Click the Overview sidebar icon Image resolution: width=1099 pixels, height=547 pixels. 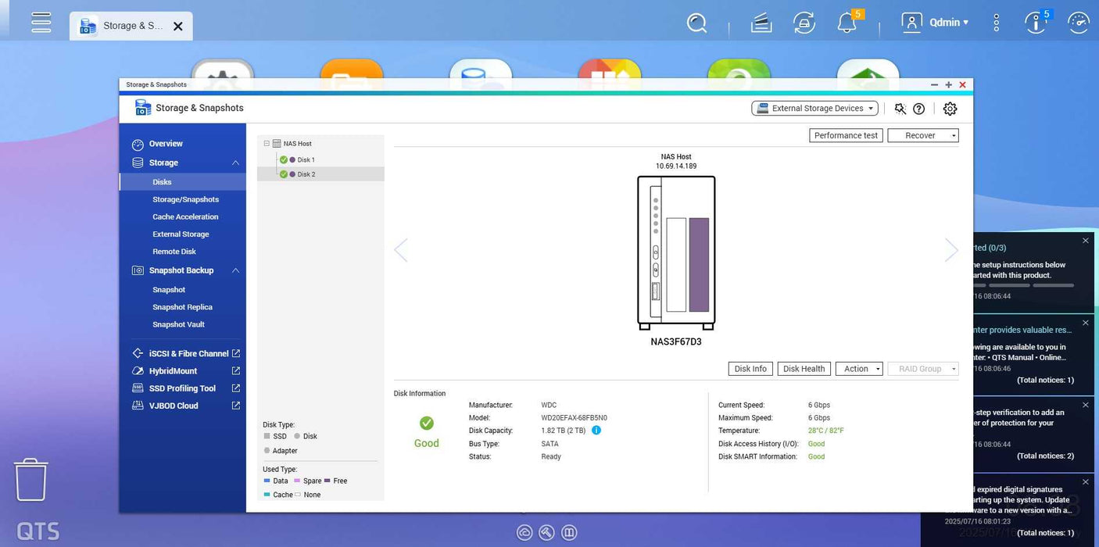[x=138, y=145]
